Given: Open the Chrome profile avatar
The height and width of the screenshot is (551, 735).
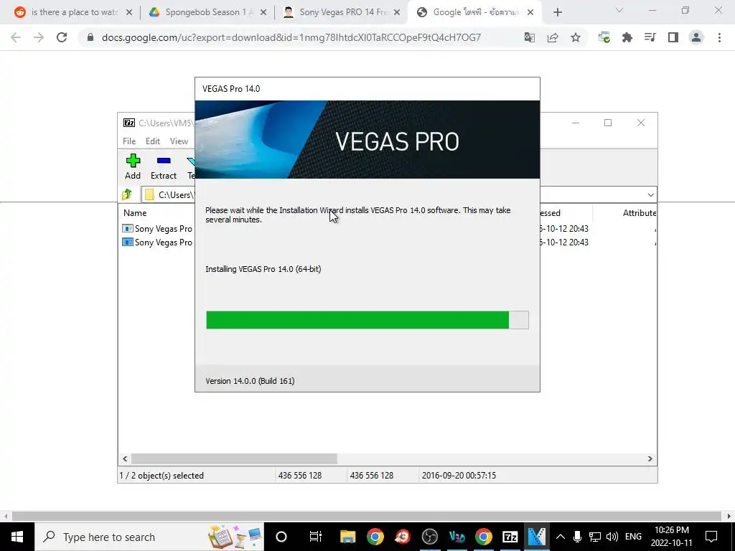Looking at the screenshot, I should pos(696,37).
